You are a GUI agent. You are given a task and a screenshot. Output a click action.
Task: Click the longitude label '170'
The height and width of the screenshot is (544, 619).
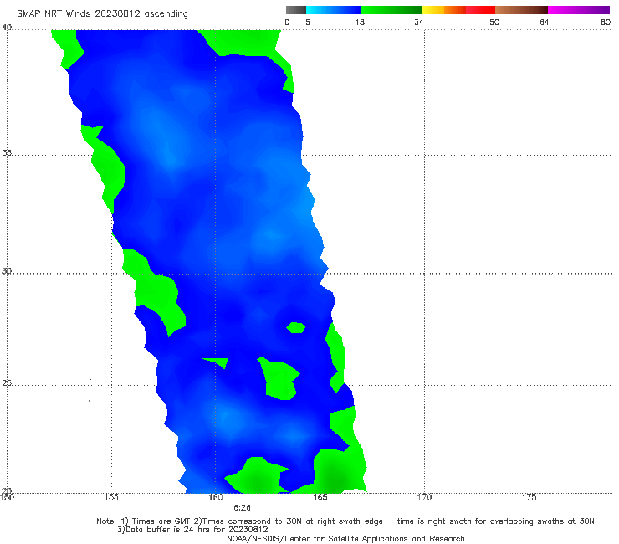tap(424, 497)
